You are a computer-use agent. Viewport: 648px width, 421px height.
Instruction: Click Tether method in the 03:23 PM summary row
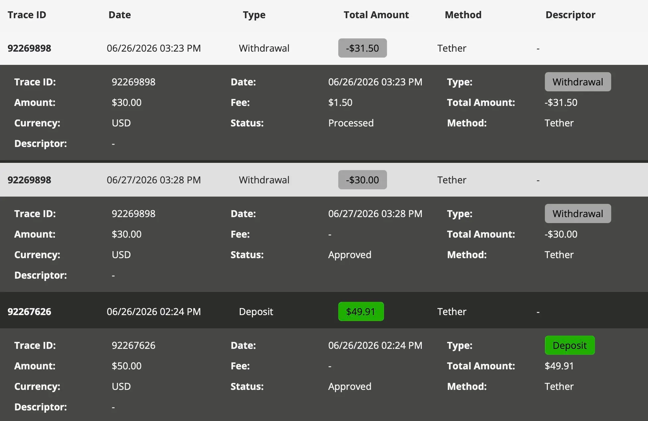(452, 48)
